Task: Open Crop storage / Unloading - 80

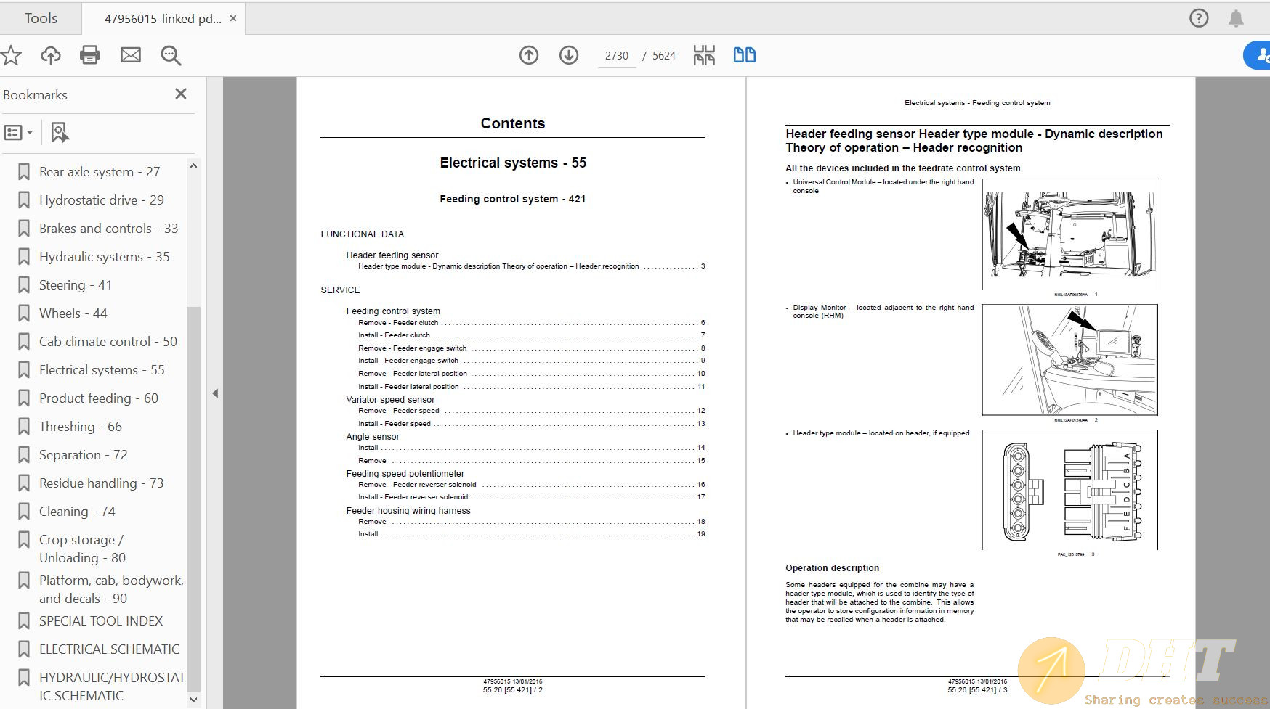Action: (x=82, y=549)
